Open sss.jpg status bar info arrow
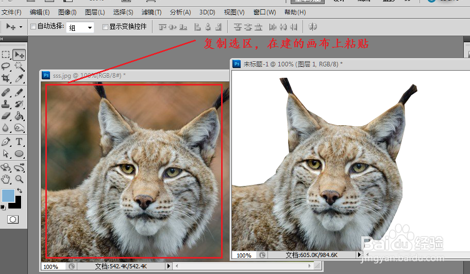The width and height of the screenshot is (470, 274). click(x=169, y=266)
